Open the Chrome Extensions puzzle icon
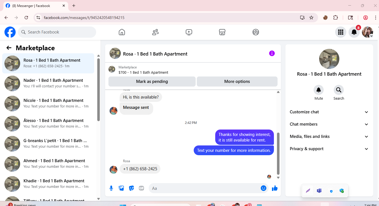379x206 pixels. click(x=336, y=18)
